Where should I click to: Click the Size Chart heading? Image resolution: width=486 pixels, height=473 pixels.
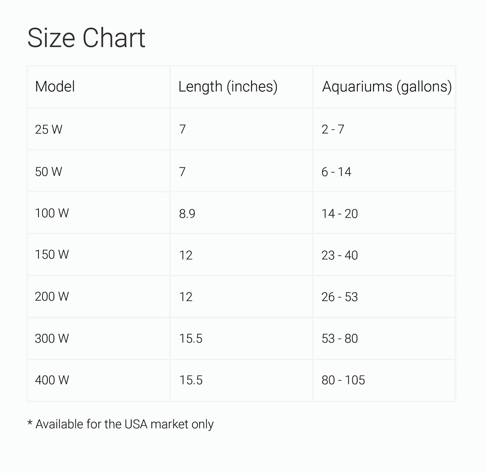pos(86,38)
